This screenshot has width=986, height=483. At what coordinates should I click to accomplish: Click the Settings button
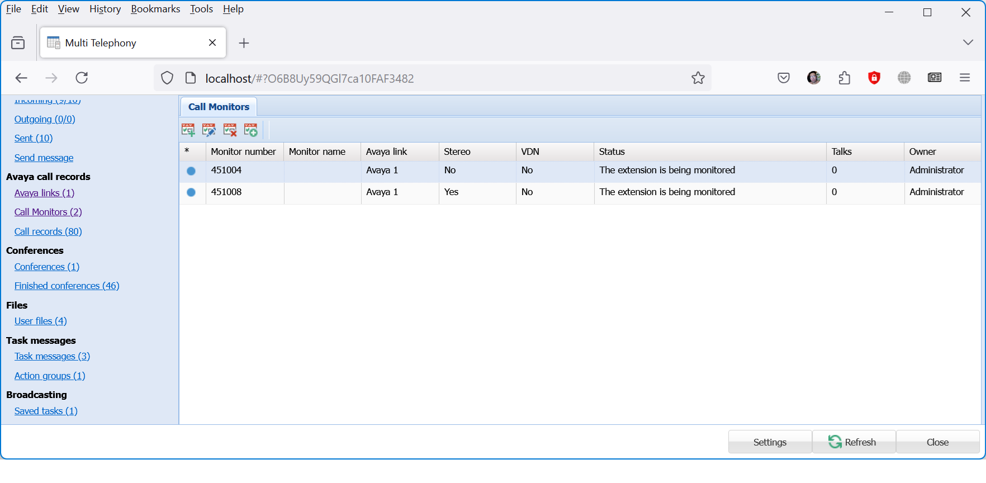point(770,442)
